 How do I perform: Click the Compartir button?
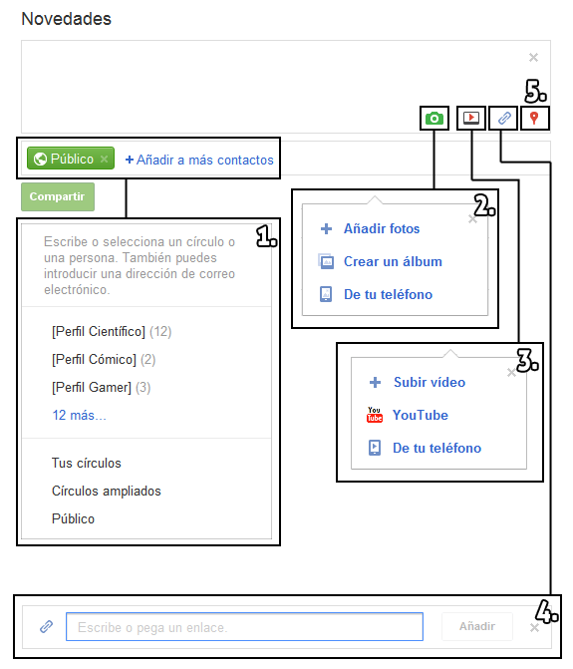58,196
